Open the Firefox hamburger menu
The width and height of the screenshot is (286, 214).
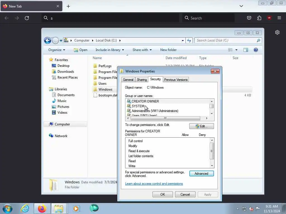(279, 18)
